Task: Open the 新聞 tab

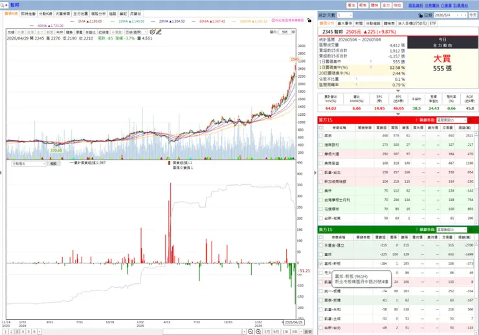Action: pos(359,23)
